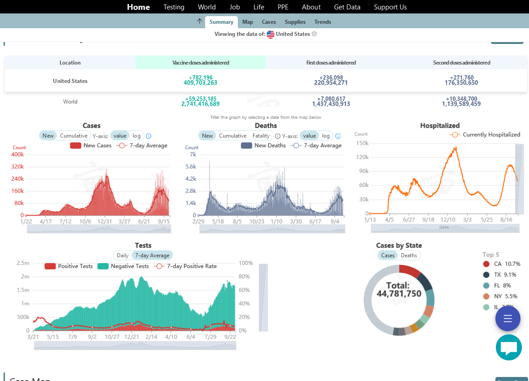Open PPE page in top navigation
Image resolution: width=529 pixels, height=381 pixels.
click(x=283, y=7)
